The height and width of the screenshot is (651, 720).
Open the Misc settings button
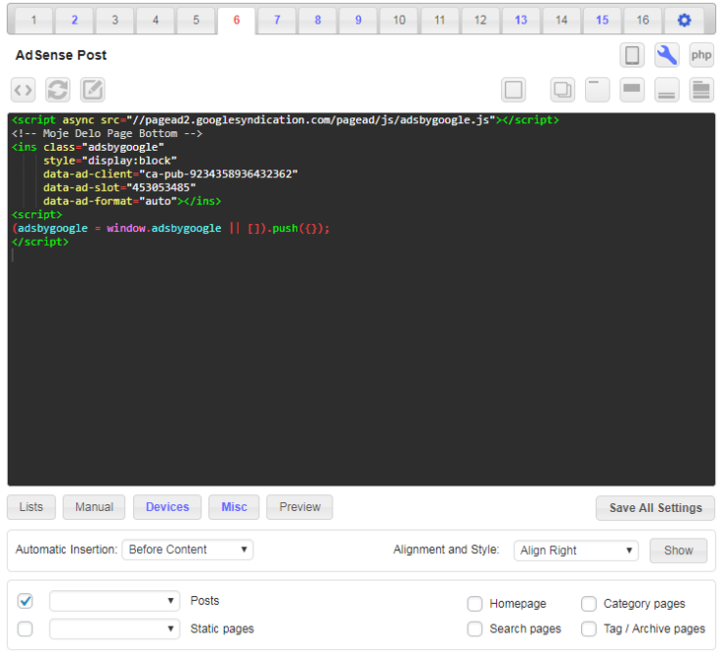click(234, 507)
